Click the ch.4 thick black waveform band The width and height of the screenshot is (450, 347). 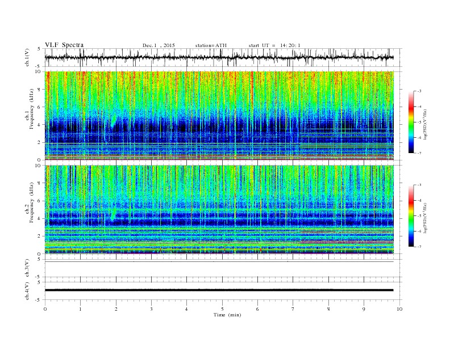(x=219, y=290)
